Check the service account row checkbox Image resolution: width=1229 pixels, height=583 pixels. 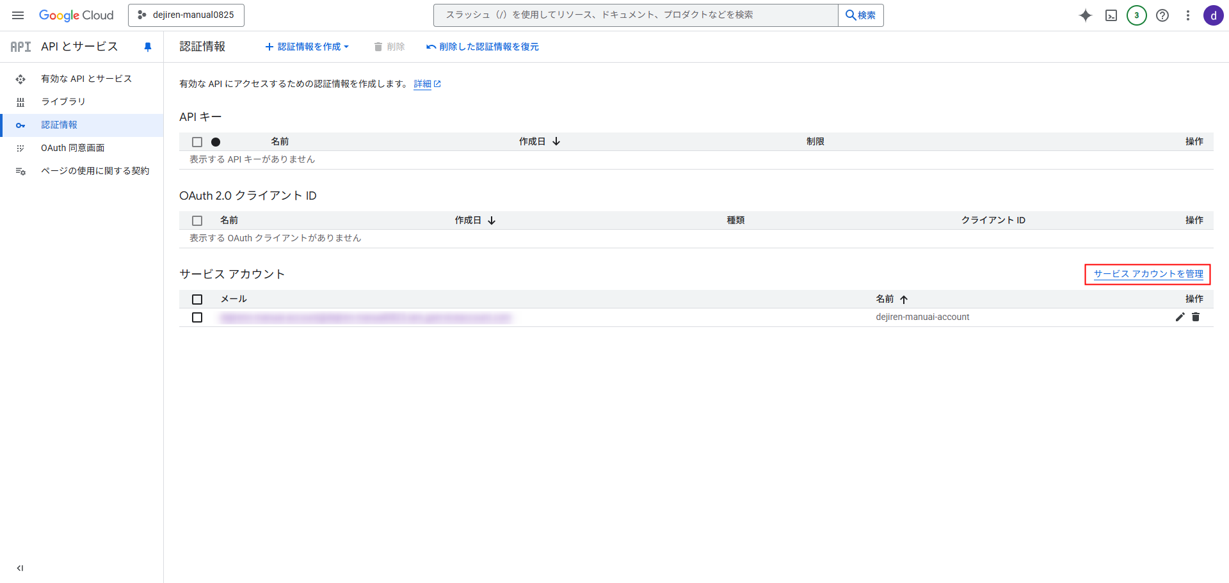pos(197,317)
